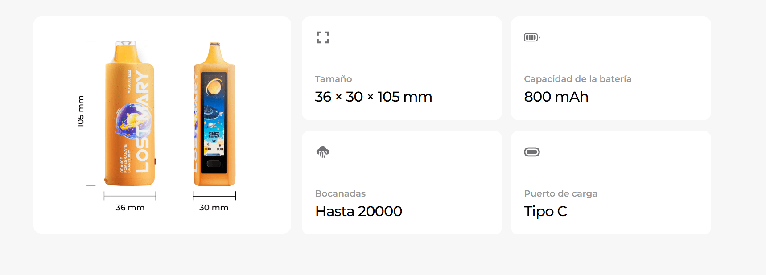The height and width of the screenshot is (275, 766).
Task: Click the 800 mAh battery value
Action: [x=556, y=97]
